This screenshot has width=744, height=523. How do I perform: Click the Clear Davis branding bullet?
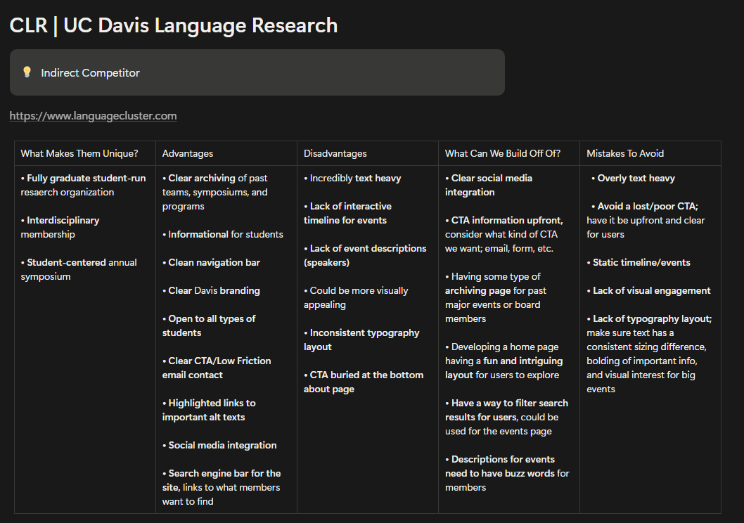211,290
